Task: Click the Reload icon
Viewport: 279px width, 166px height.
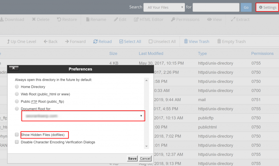Action: [x=102, y=41]
